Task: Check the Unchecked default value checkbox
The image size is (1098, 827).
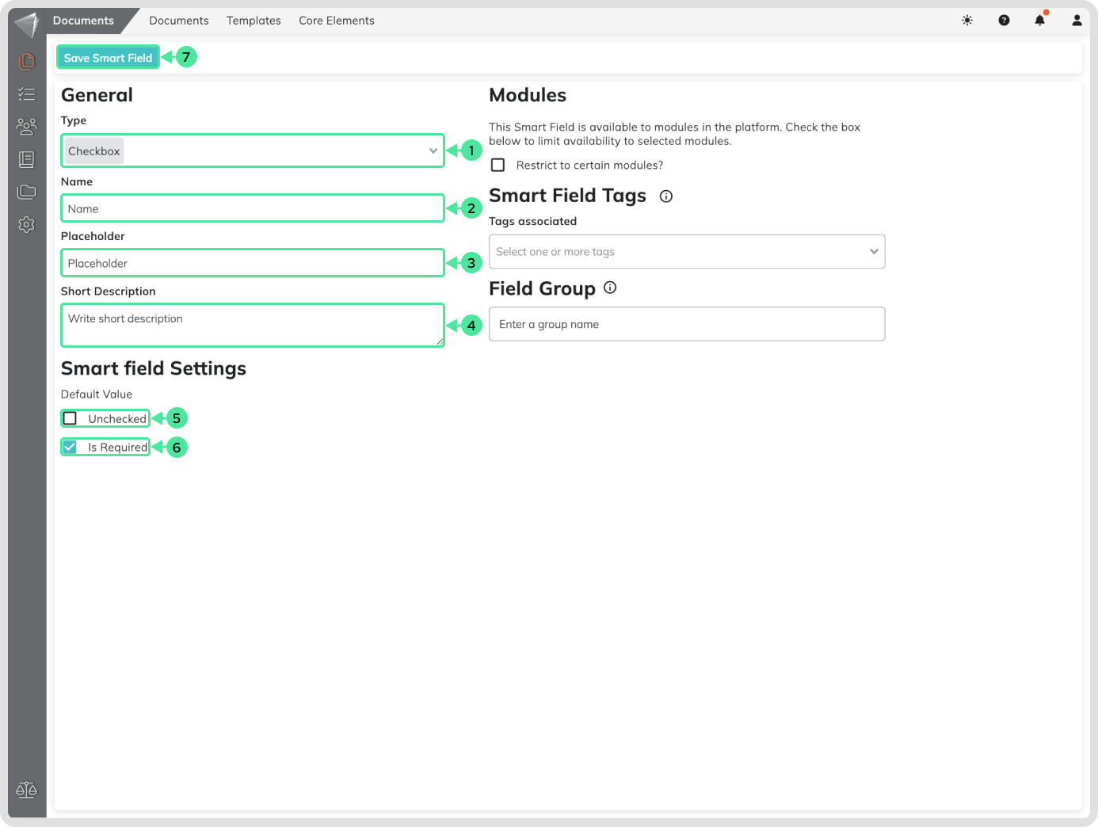Action: [x=71, y=418]
